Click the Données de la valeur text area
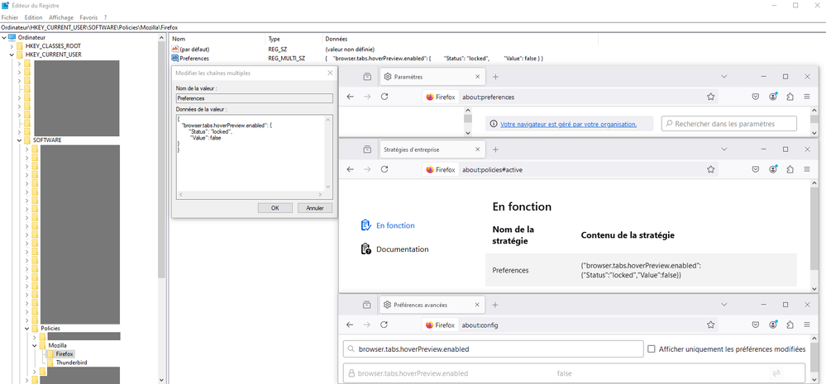 coord(255,157)
